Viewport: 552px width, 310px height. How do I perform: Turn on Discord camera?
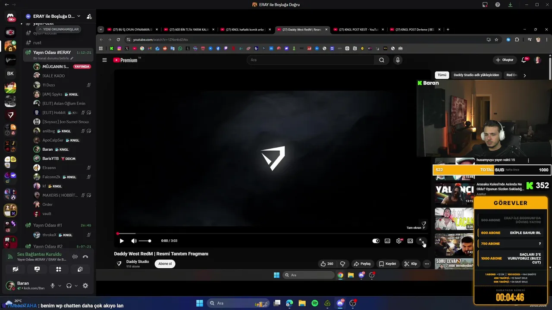click(16, 269)
